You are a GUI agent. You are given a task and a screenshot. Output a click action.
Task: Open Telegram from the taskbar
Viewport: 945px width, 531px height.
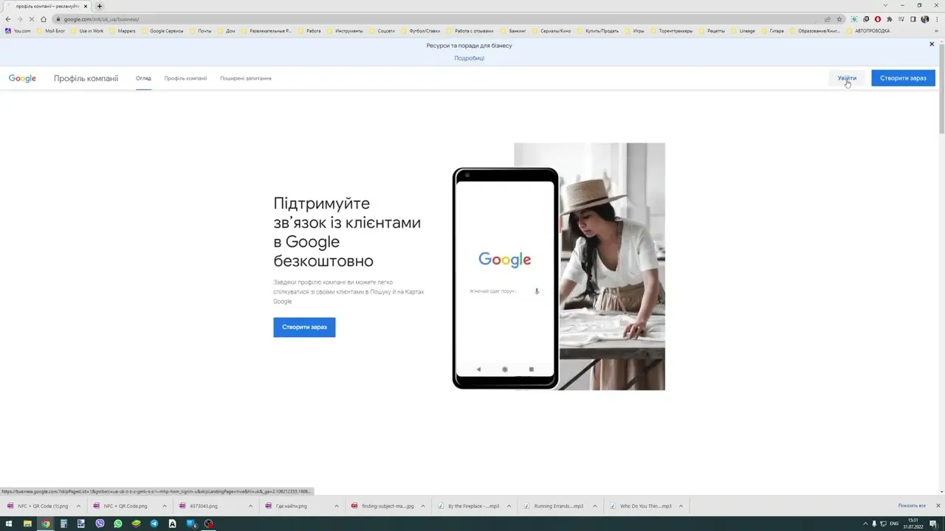[x=154, y=524]
